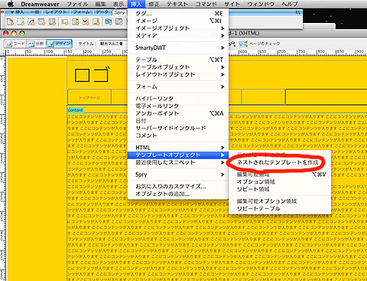The height and width of the screenshot is (281, 367).
Task: Expand the メディア submenu
Action: pyautogui.click(x=178, y=35)
